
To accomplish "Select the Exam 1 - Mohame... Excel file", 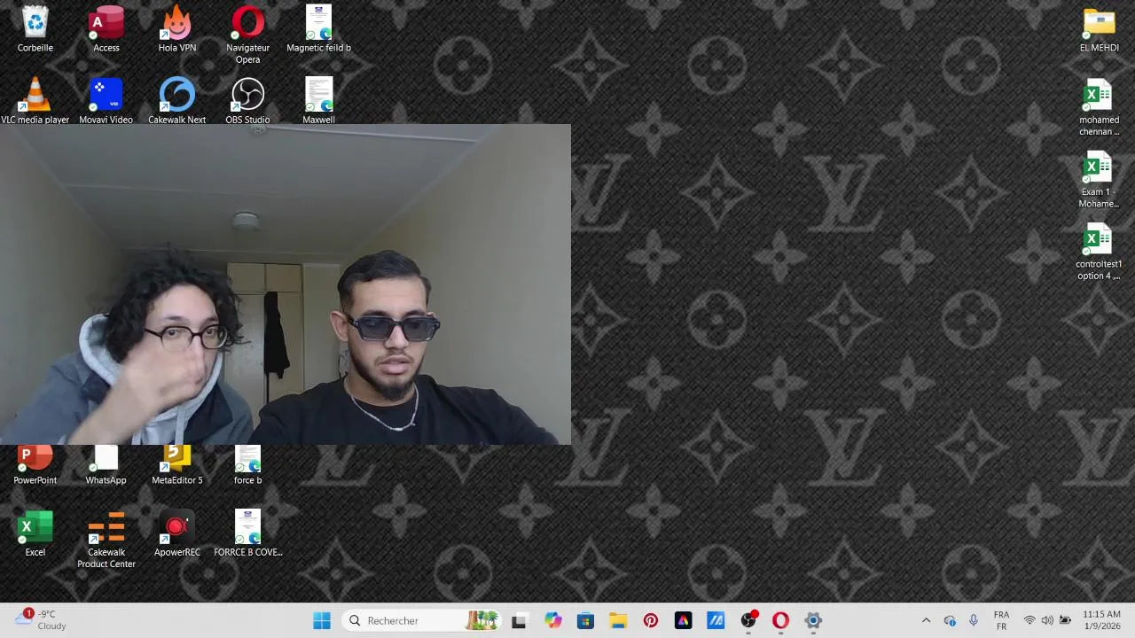I will click(1100, 179).
